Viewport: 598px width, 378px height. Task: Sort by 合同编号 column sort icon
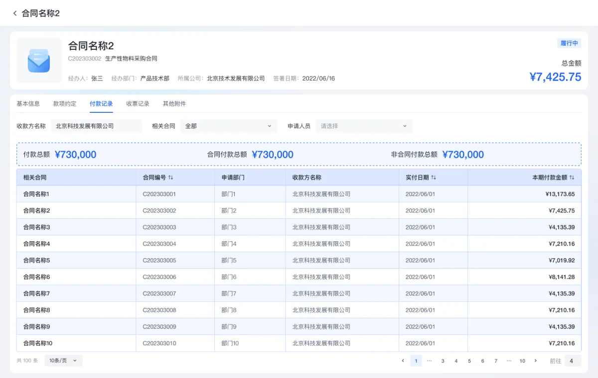point(171,178)
